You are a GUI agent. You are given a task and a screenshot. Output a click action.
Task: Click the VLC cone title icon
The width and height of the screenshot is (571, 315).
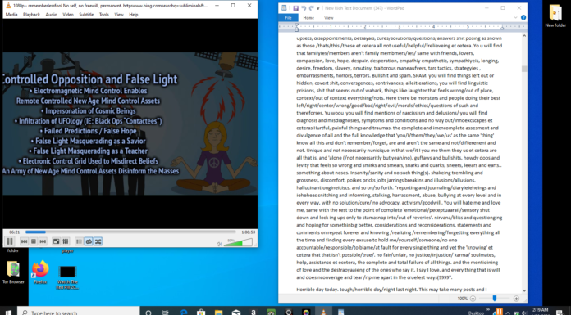click(x=8, y=6)
